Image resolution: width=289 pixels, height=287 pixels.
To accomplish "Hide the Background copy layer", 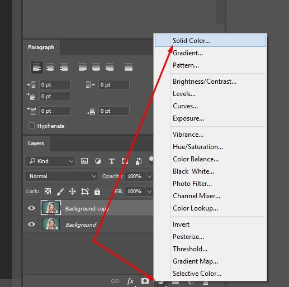I will coord(31,208).
